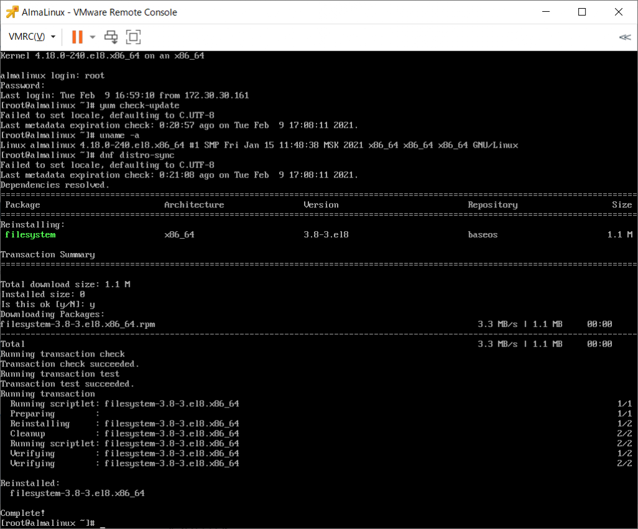Click the 'Cleanup' transaction step line
The image size is (638, 529).
[x=321, y=434]
